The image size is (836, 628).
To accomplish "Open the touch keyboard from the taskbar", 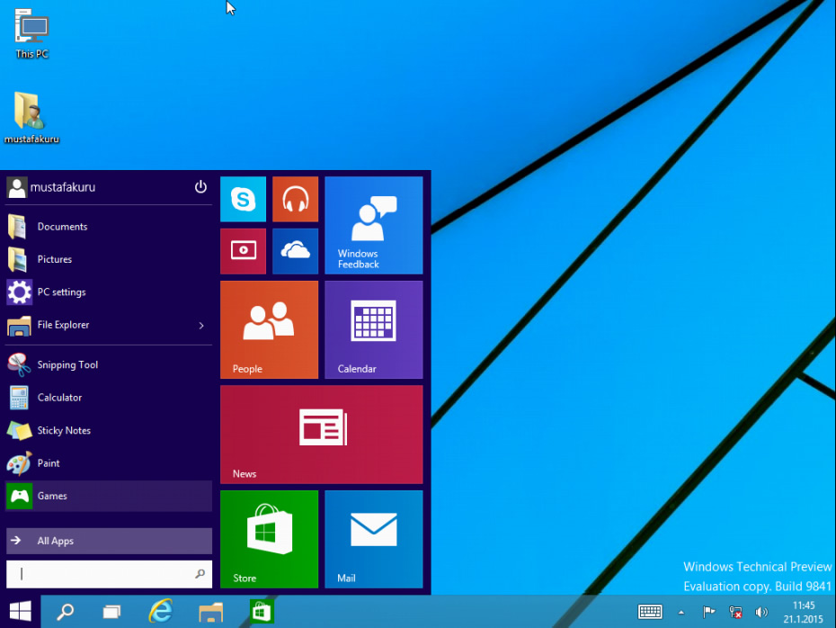I will pyautogui.click(x=650, y=612).
